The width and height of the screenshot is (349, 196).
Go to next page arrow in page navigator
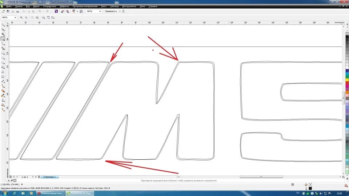click(x=33, y=177)
